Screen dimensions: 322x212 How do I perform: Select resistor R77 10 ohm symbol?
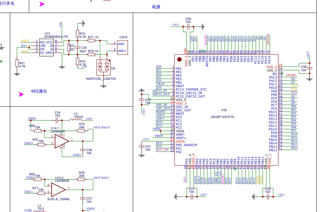pyautogui.click(x=91, y=41)
